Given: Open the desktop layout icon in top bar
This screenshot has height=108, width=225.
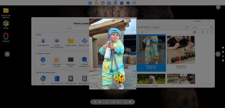Looking at the screenshot, I should point(90,3).
